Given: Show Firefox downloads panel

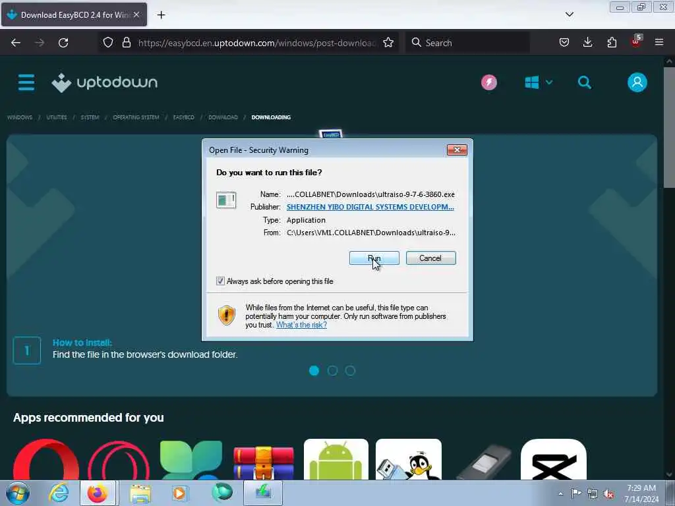Looking at the screenshot, I should pos(587,43).
